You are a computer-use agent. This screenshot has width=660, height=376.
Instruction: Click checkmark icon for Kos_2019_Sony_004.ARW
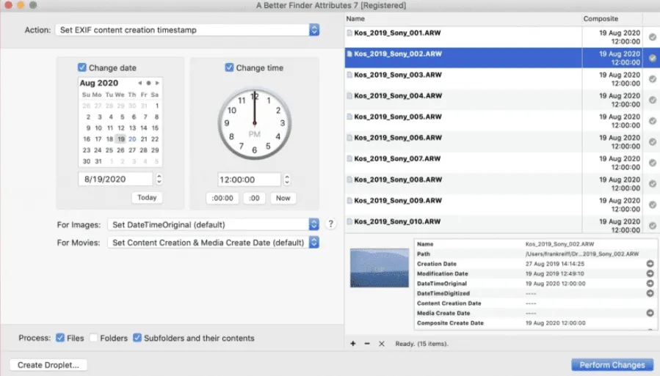pyautogui.click(x=653, y=100)
